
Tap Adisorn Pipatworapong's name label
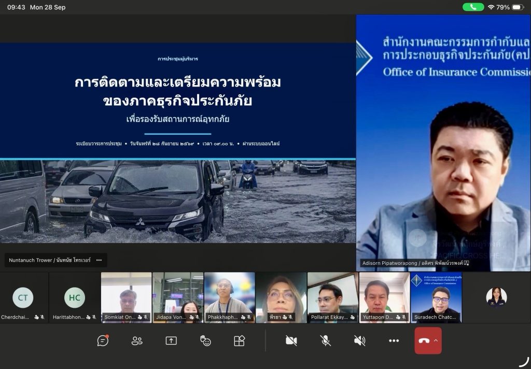(x=415, y=263)
